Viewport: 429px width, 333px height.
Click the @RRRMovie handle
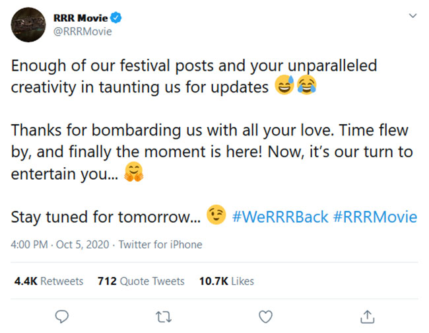pos(81,31)
